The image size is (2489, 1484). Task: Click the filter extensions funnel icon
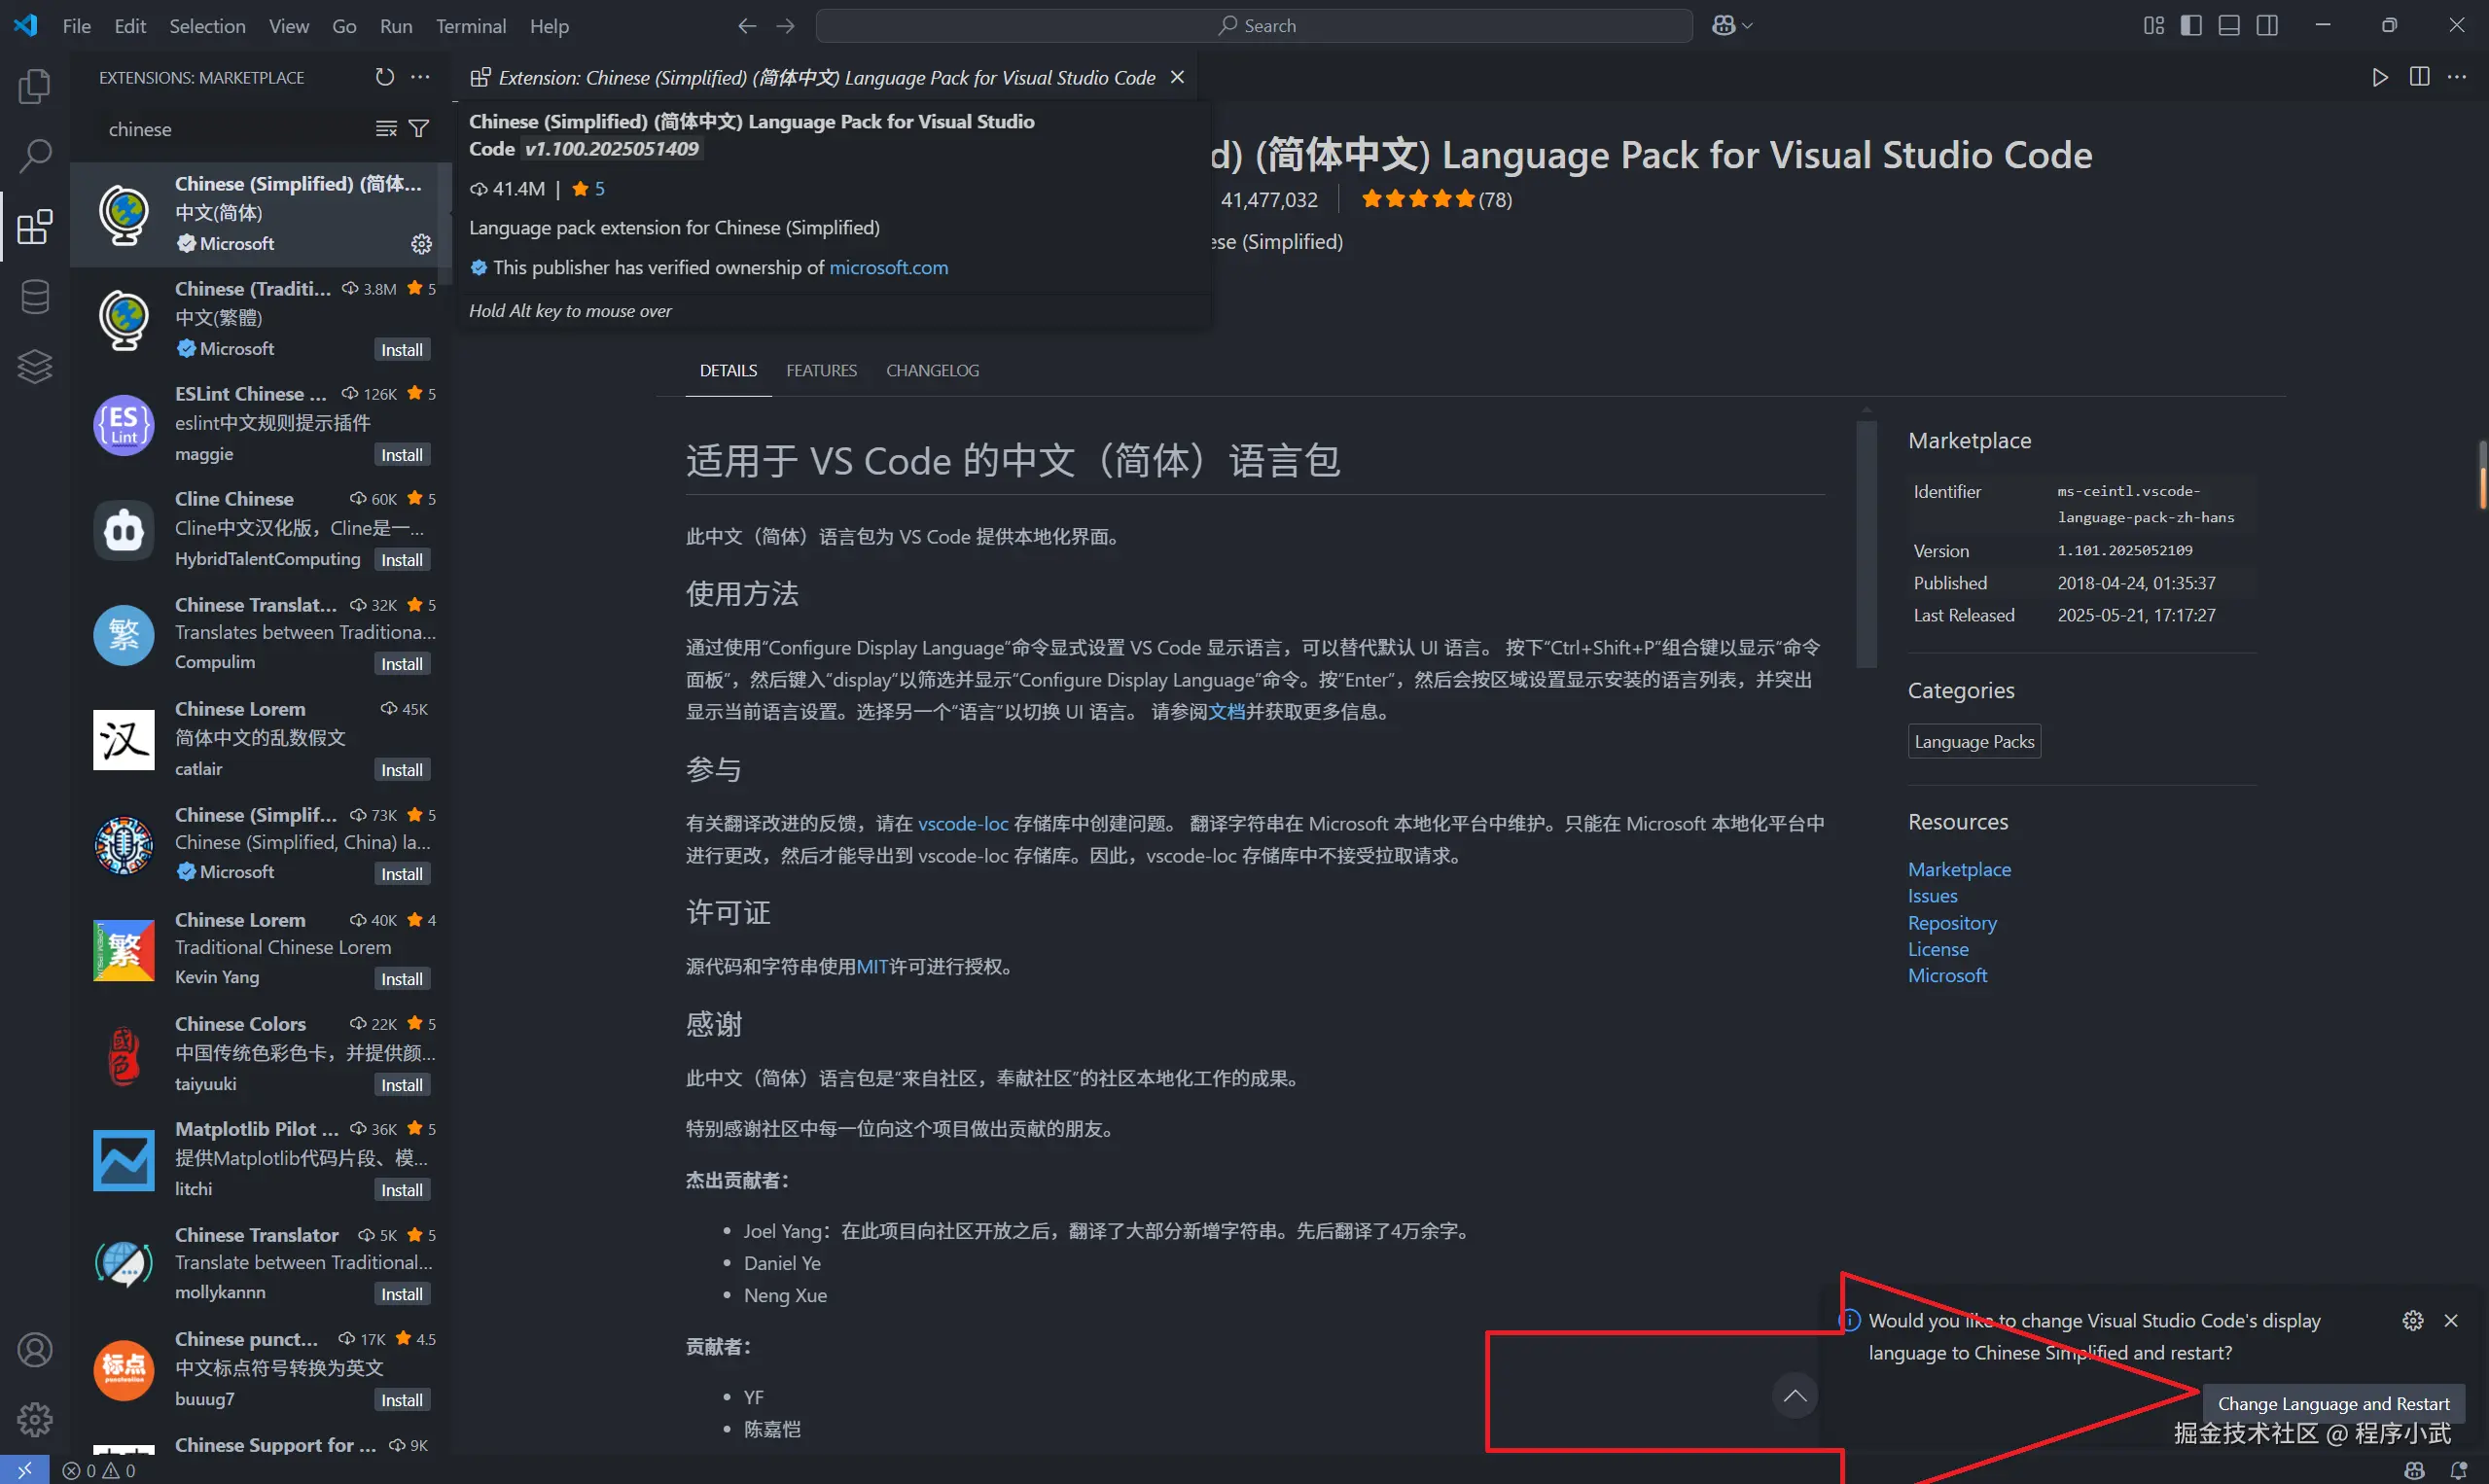(x=419, y=129)
